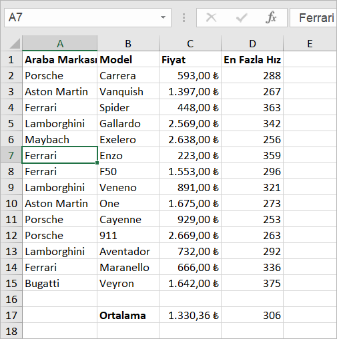
Task: Select the price cell 223,00 ₺
Action: [x=190, y=155]
